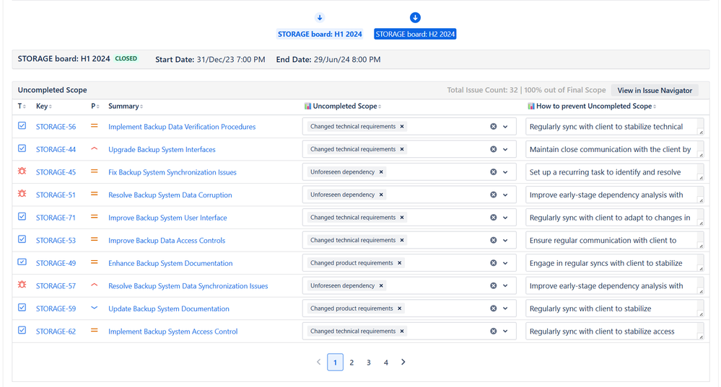Screen dimensions: 721x387
Task: Switch to STORAGE board: H1 2024 tab
Action: coord(320,34)
